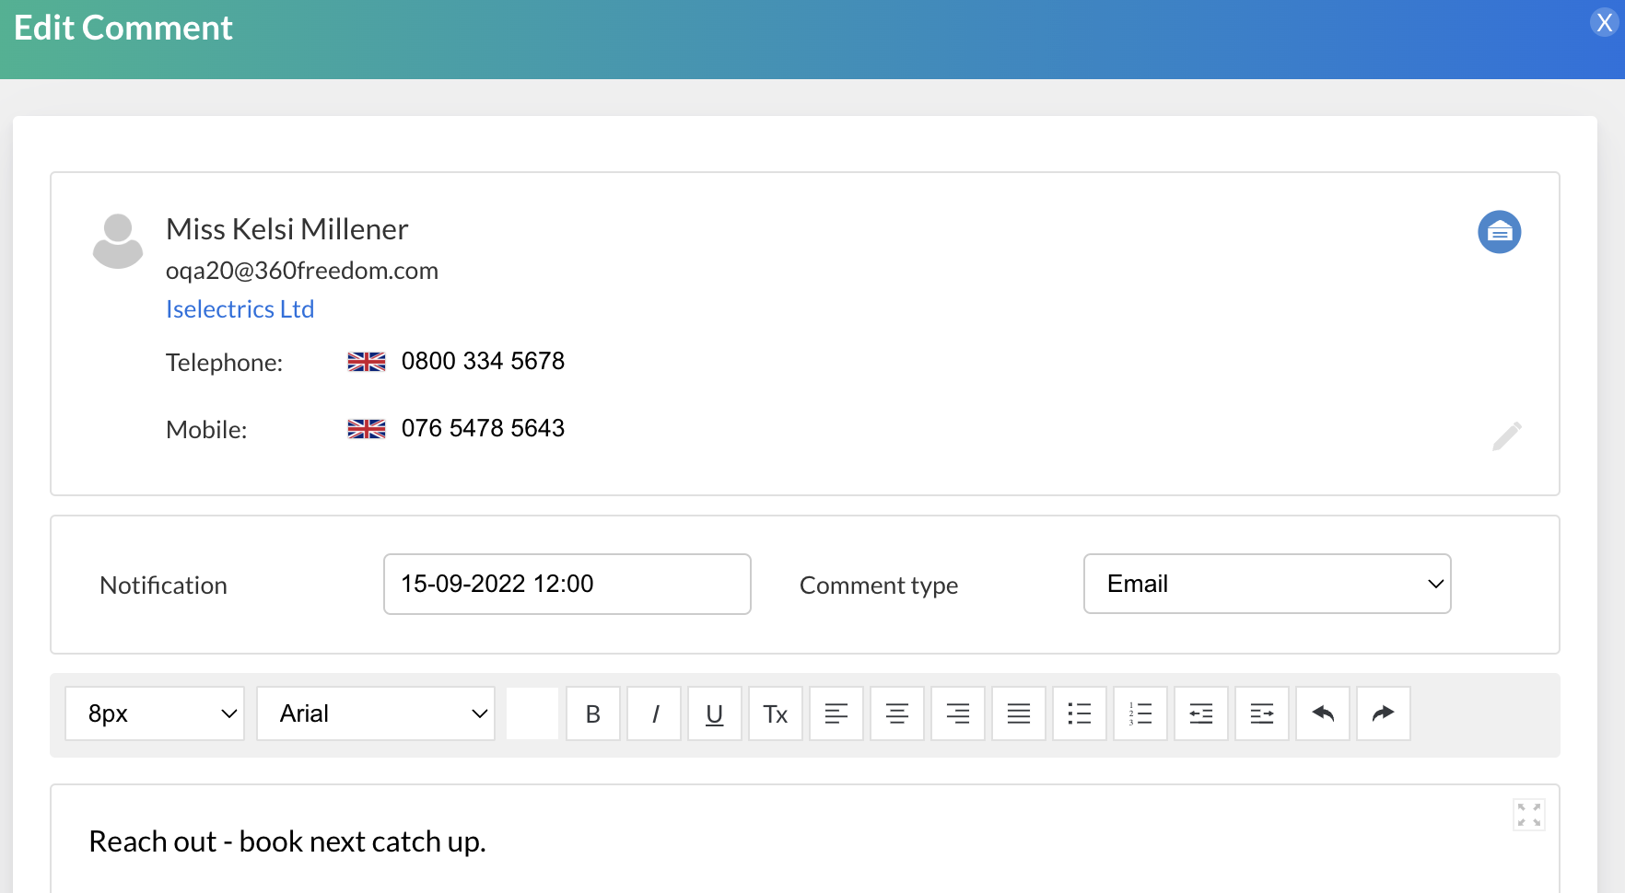Clear text formatting with the Tx button
Screen dimensions: 1625x893
776,713
